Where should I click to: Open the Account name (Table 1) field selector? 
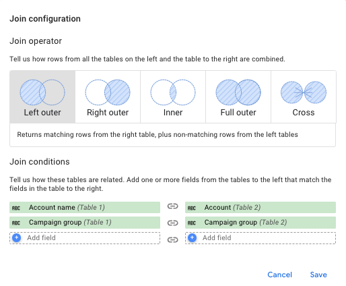(x=85, y=207)
